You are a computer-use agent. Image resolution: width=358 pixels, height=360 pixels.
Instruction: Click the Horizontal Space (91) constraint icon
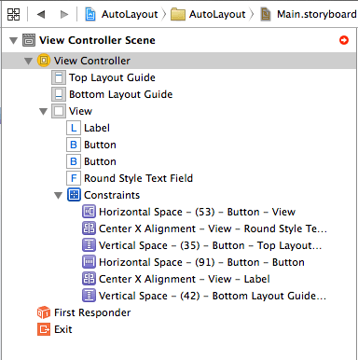click(89, 262)
